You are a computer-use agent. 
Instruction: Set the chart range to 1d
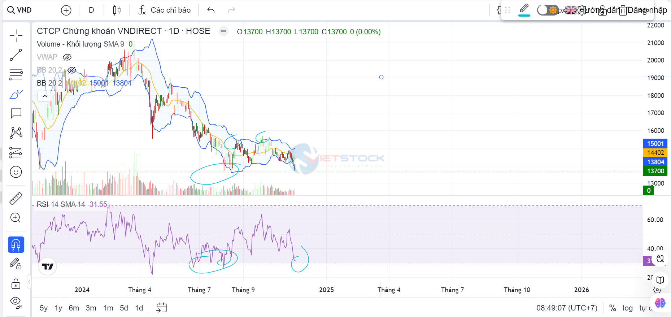[139, 308]
